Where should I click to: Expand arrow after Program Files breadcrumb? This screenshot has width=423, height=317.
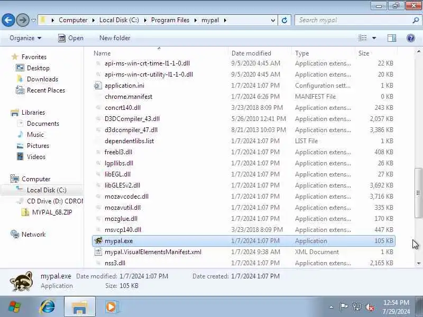click(195, 20)
